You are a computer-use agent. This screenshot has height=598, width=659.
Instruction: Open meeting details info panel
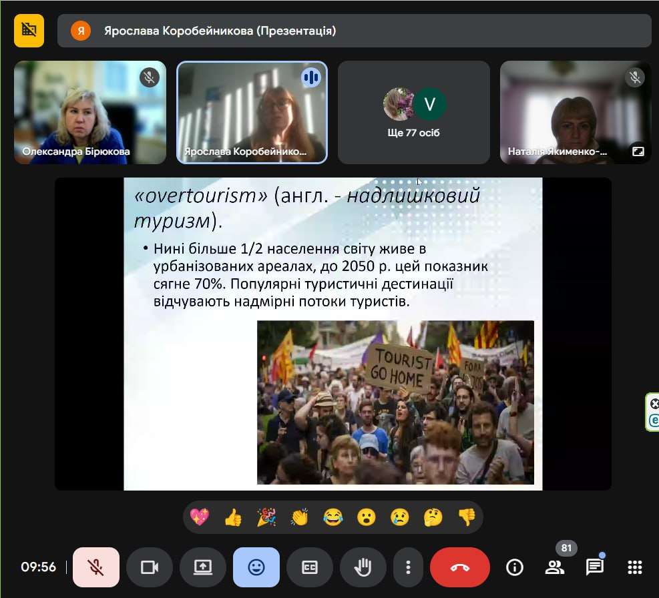(514, 567)
